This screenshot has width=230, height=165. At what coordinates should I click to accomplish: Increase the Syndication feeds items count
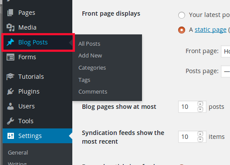tap(200, 134)
